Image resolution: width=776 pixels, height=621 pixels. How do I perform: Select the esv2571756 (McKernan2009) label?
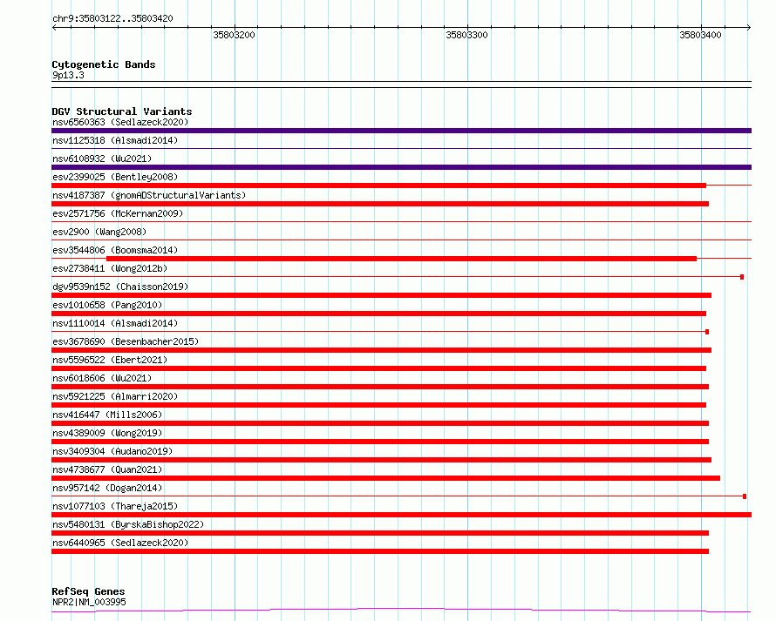click(118, 213)
